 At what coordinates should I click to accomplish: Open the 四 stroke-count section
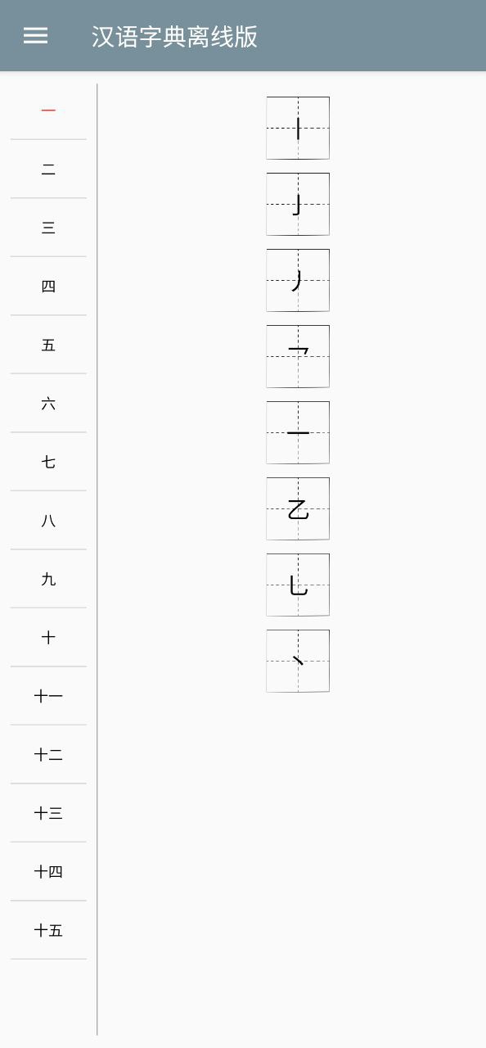tap(47, 287)
